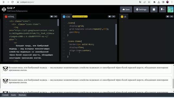Bookmark this page with star

[x=149, y=2]
